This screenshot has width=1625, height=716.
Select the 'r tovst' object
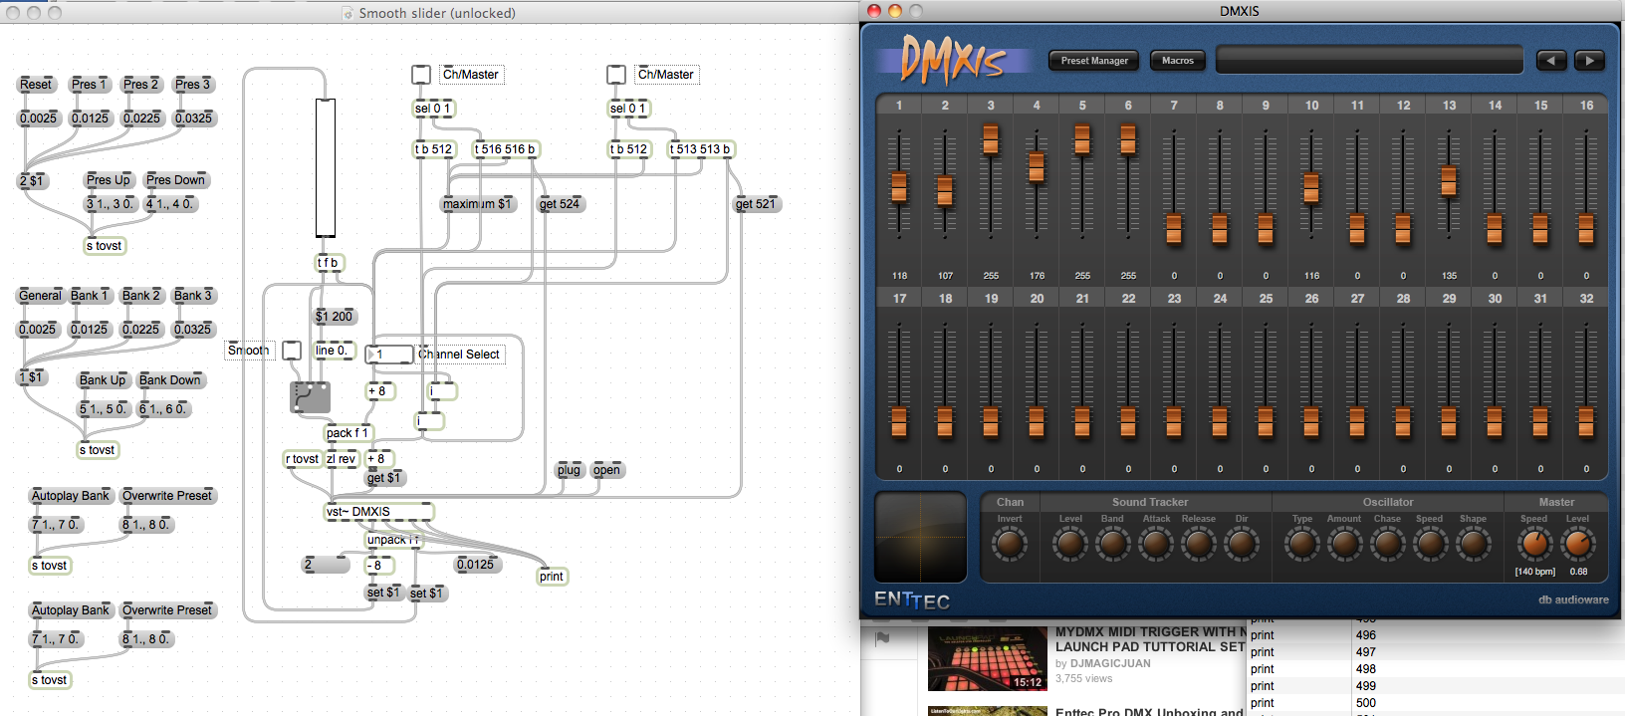[x=303, y=459]
